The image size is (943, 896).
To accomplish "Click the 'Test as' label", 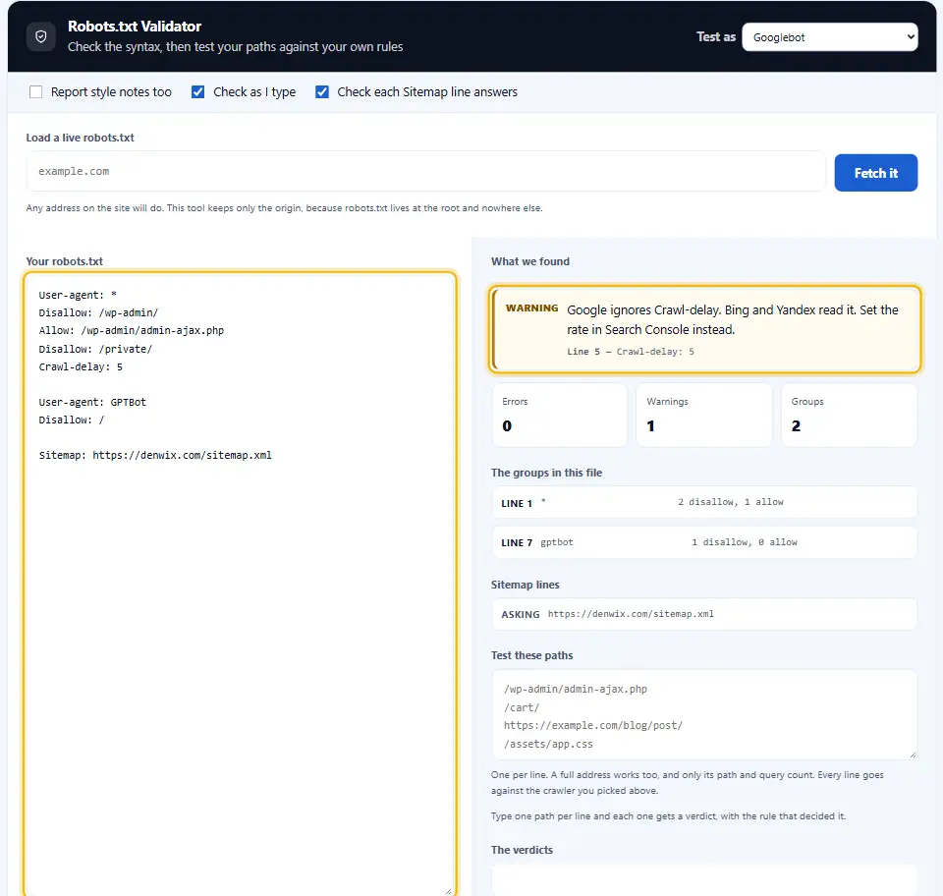I will tap(716, 37).
